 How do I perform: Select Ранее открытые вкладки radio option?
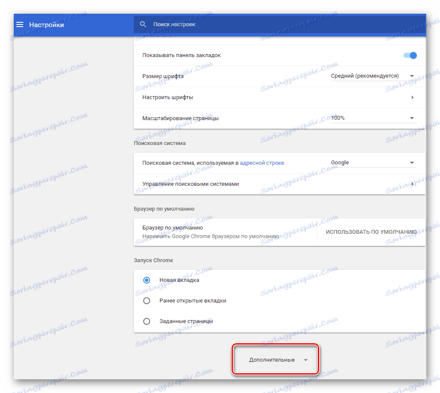tap(147, 301)
